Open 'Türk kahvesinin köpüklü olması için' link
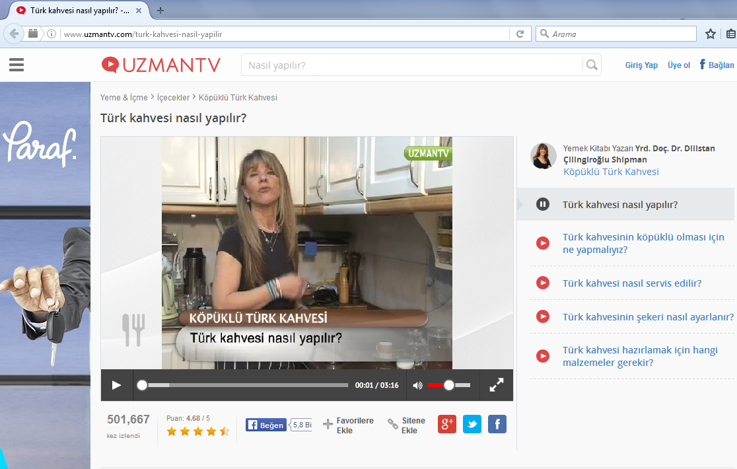The height and width of the screenshot is (469, 737). point(643,244)
